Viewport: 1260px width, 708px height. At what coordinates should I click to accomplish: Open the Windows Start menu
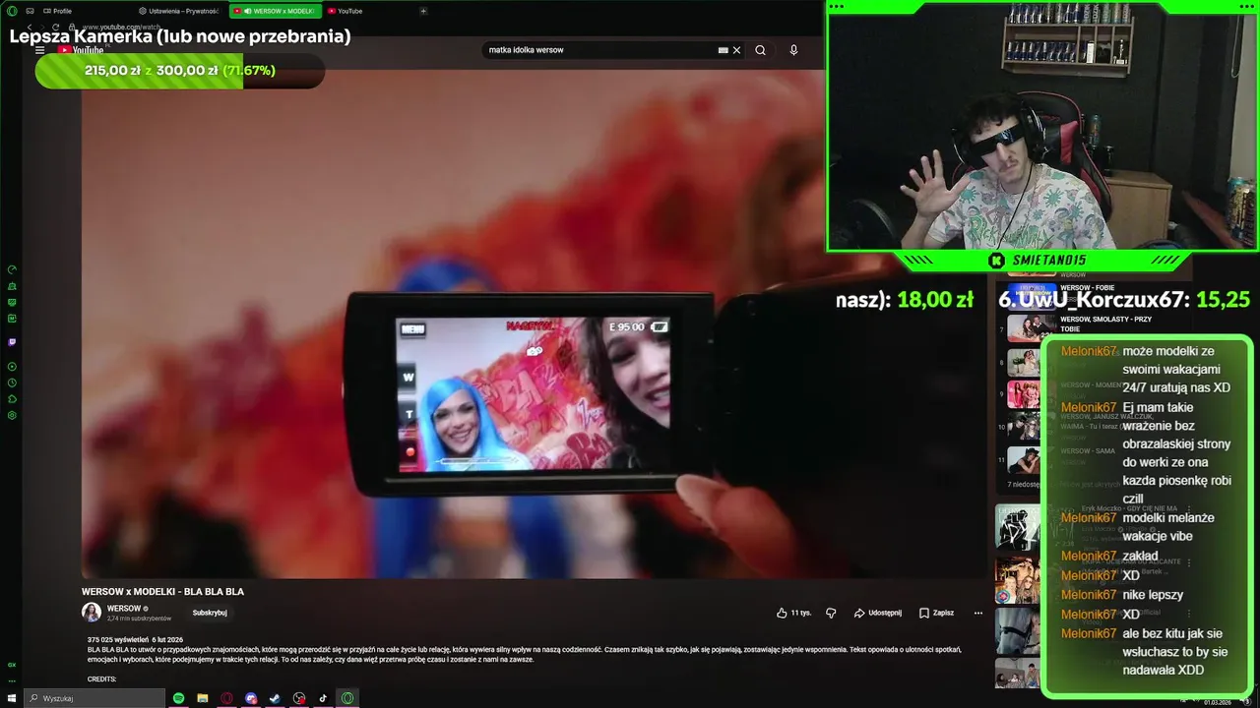pyautogui.click(x=12, y=698)
